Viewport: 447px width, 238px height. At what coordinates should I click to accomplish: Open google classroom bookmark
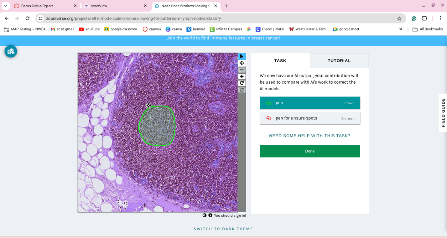point(120,29)
